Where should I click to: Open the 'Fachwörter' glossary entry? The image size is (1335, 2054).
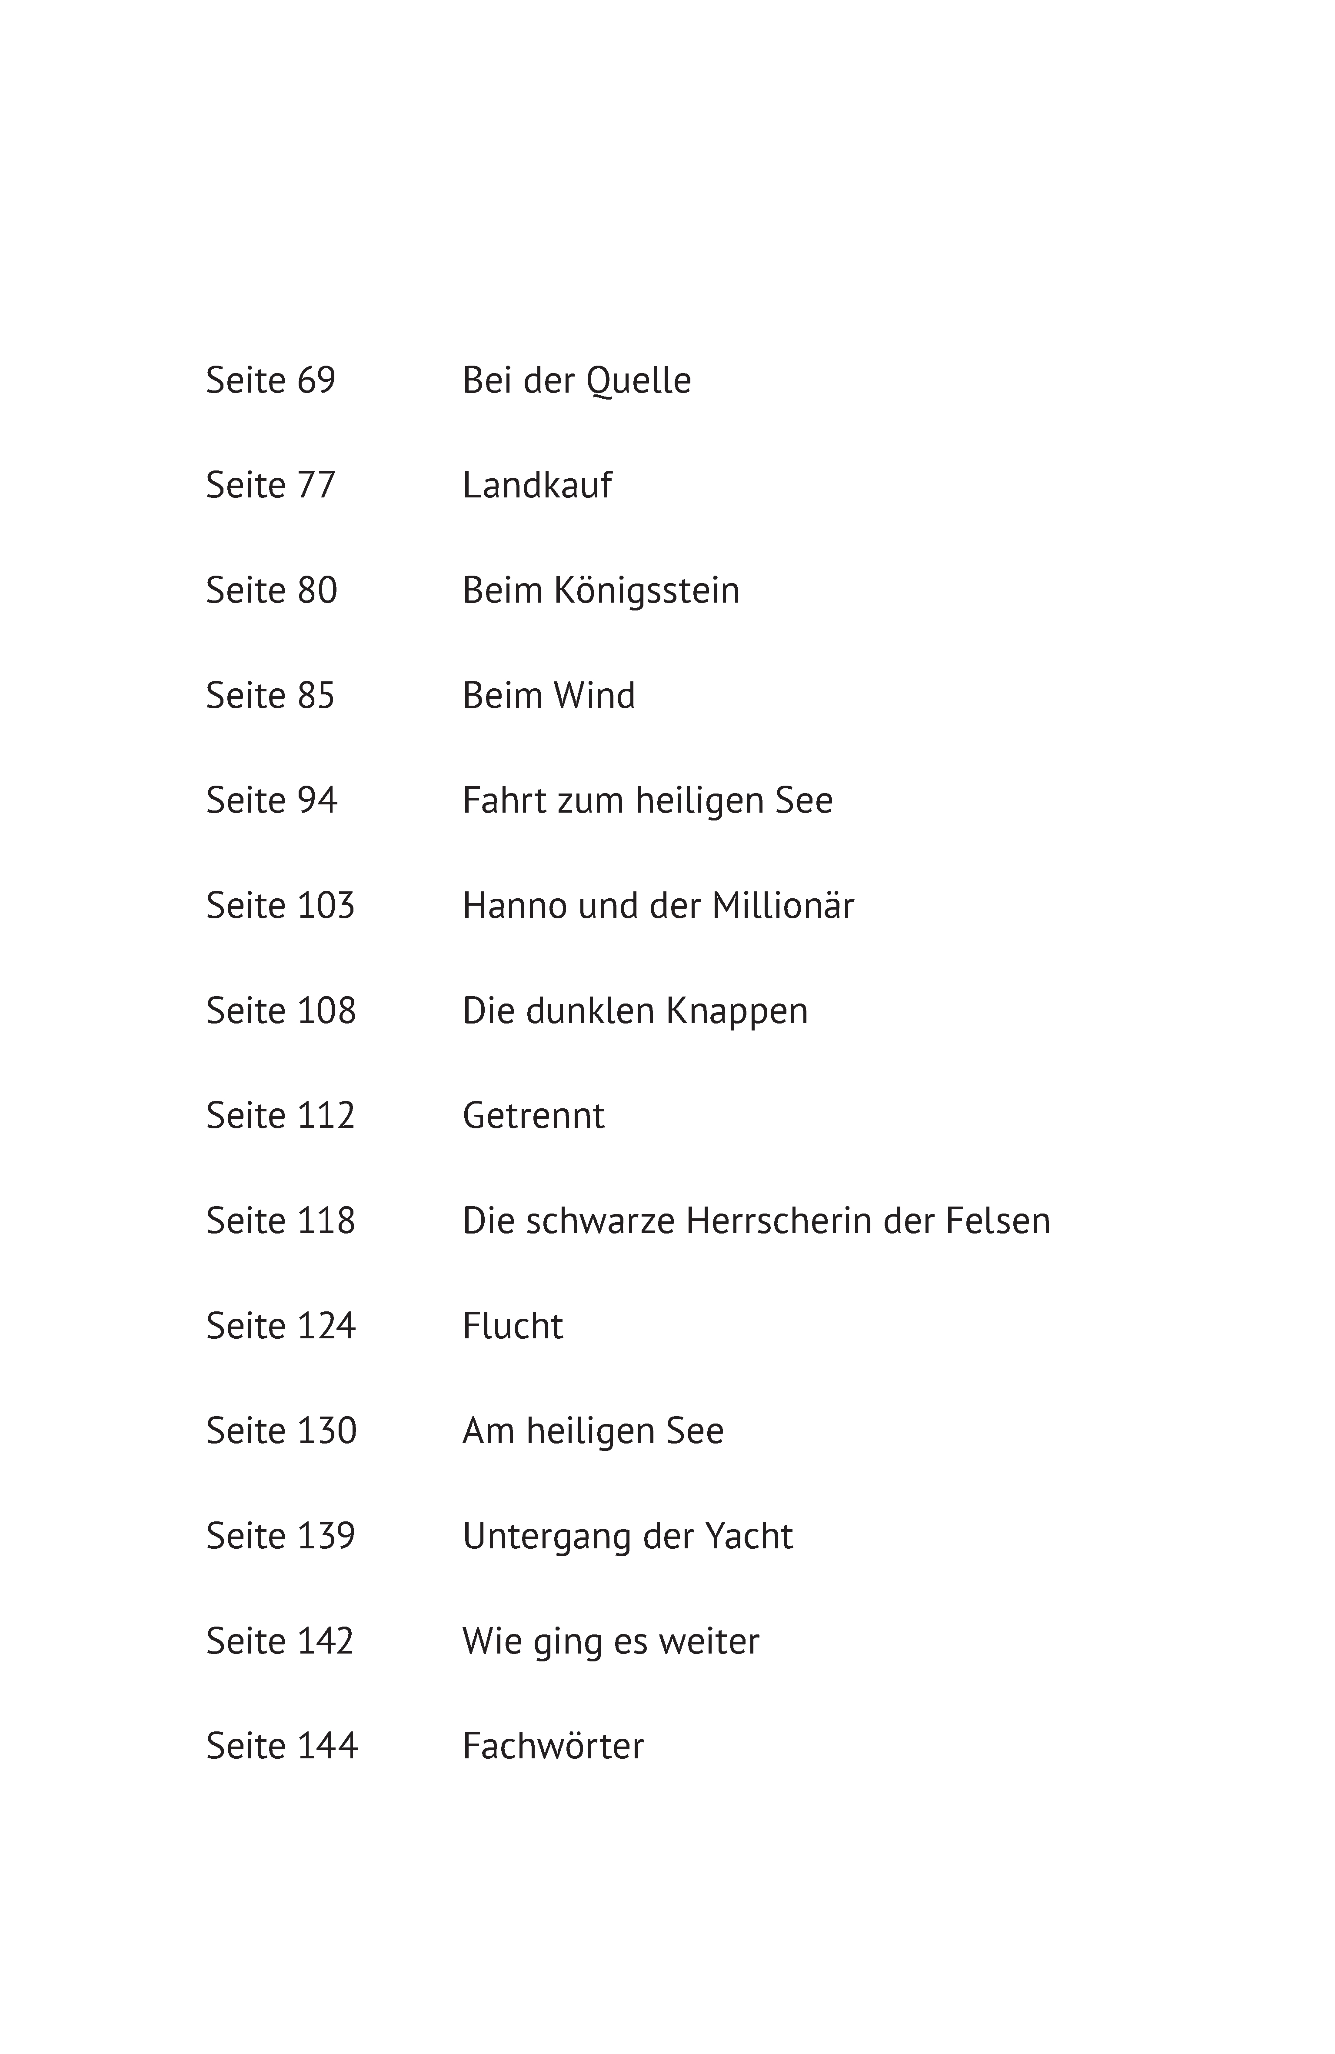point(553,1747)
